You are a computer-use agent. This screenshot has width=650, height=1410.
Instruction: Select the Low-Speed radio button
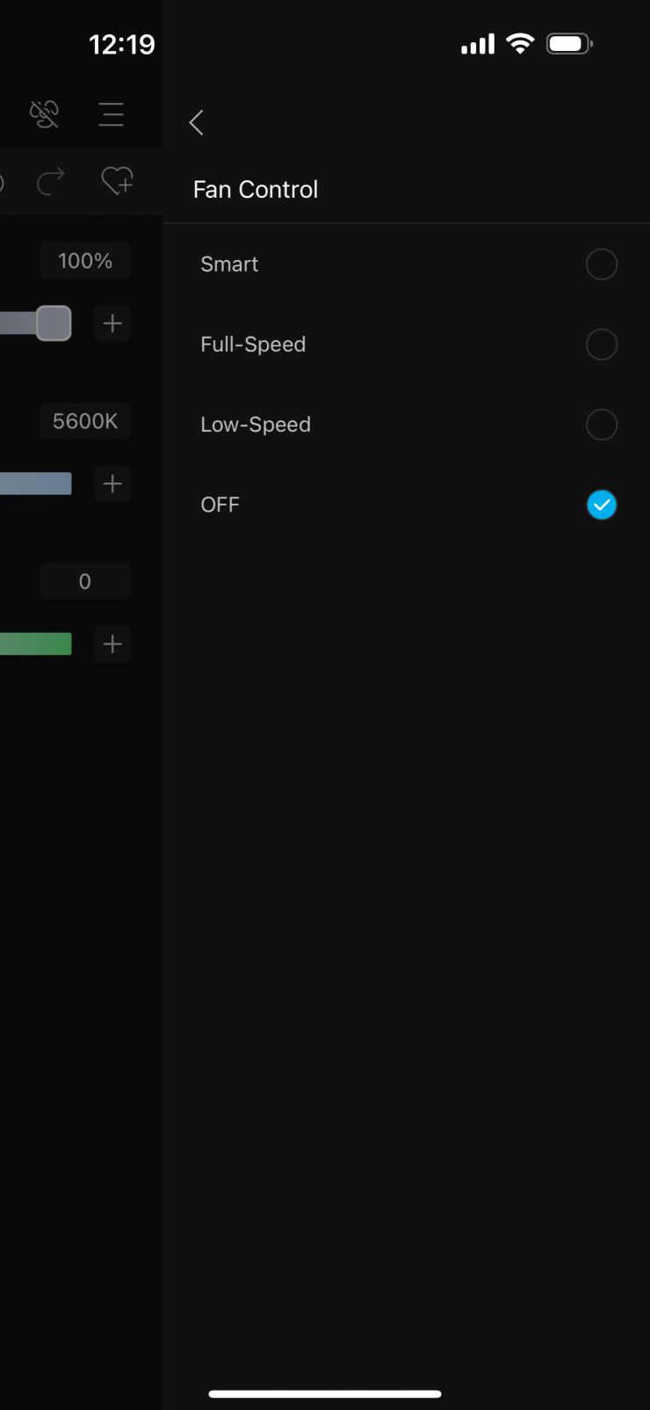(x=601, y=425)
